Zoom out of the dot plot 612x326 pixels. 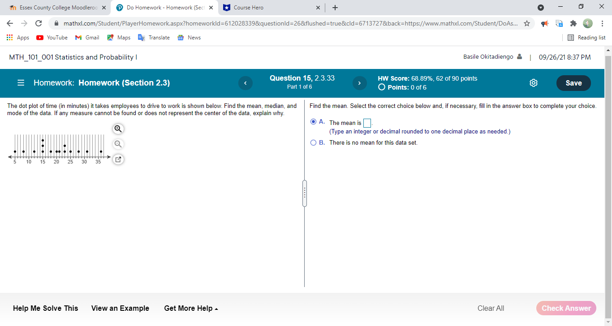[x=118, y=144]
